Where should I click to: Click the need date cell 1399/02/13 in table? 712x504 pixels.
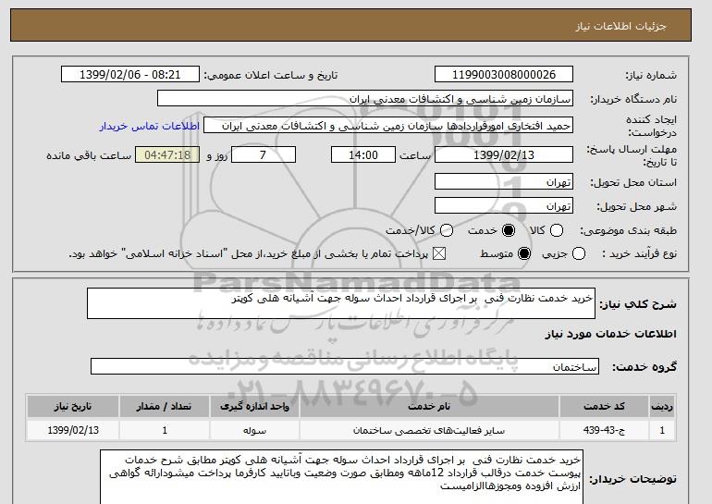pos(73,430)
